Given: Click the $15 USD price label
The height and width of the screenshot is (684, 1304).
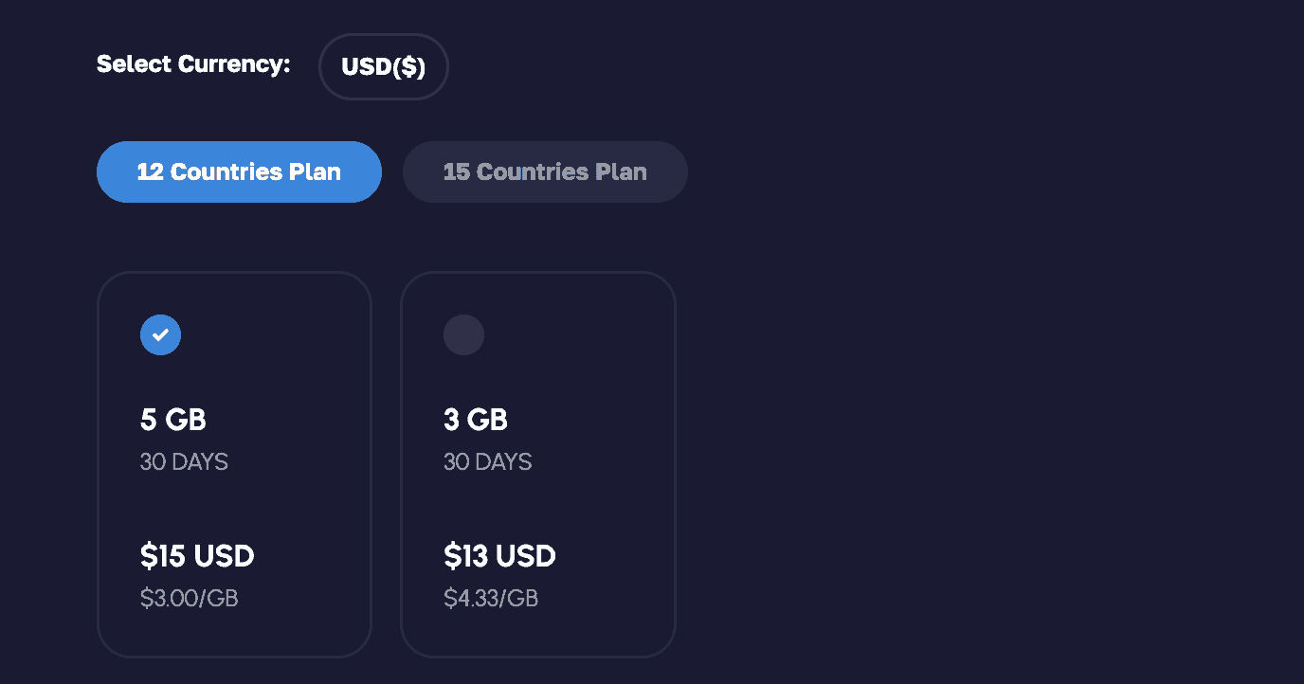Looking at the screenshot, I should (x=197, y=556).
